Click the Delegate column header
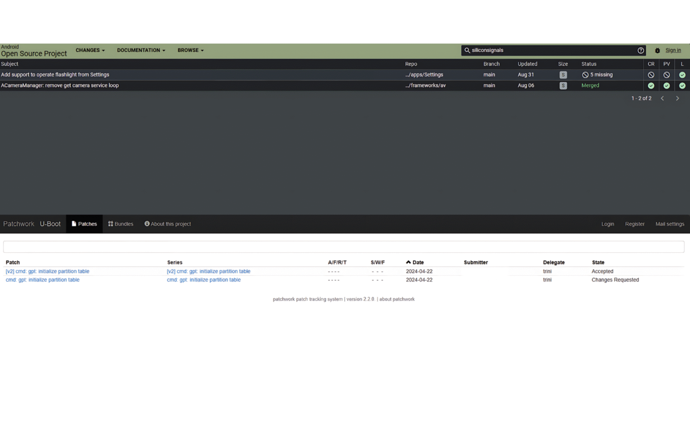The image size is (690, 431). [554, 262]
